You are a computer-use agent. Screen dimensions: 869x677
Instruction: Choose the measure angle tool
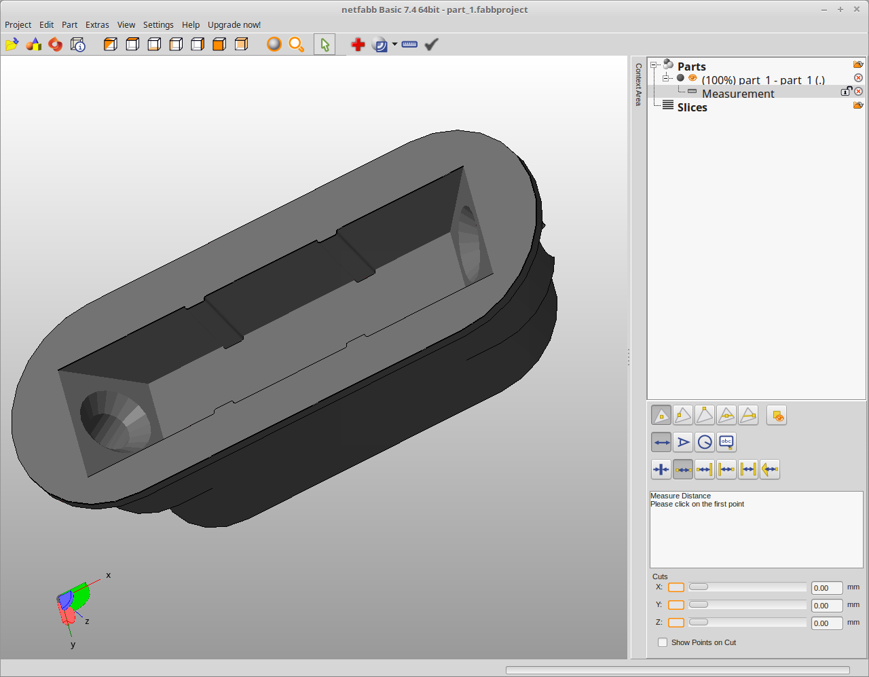[x=683, y=442]
